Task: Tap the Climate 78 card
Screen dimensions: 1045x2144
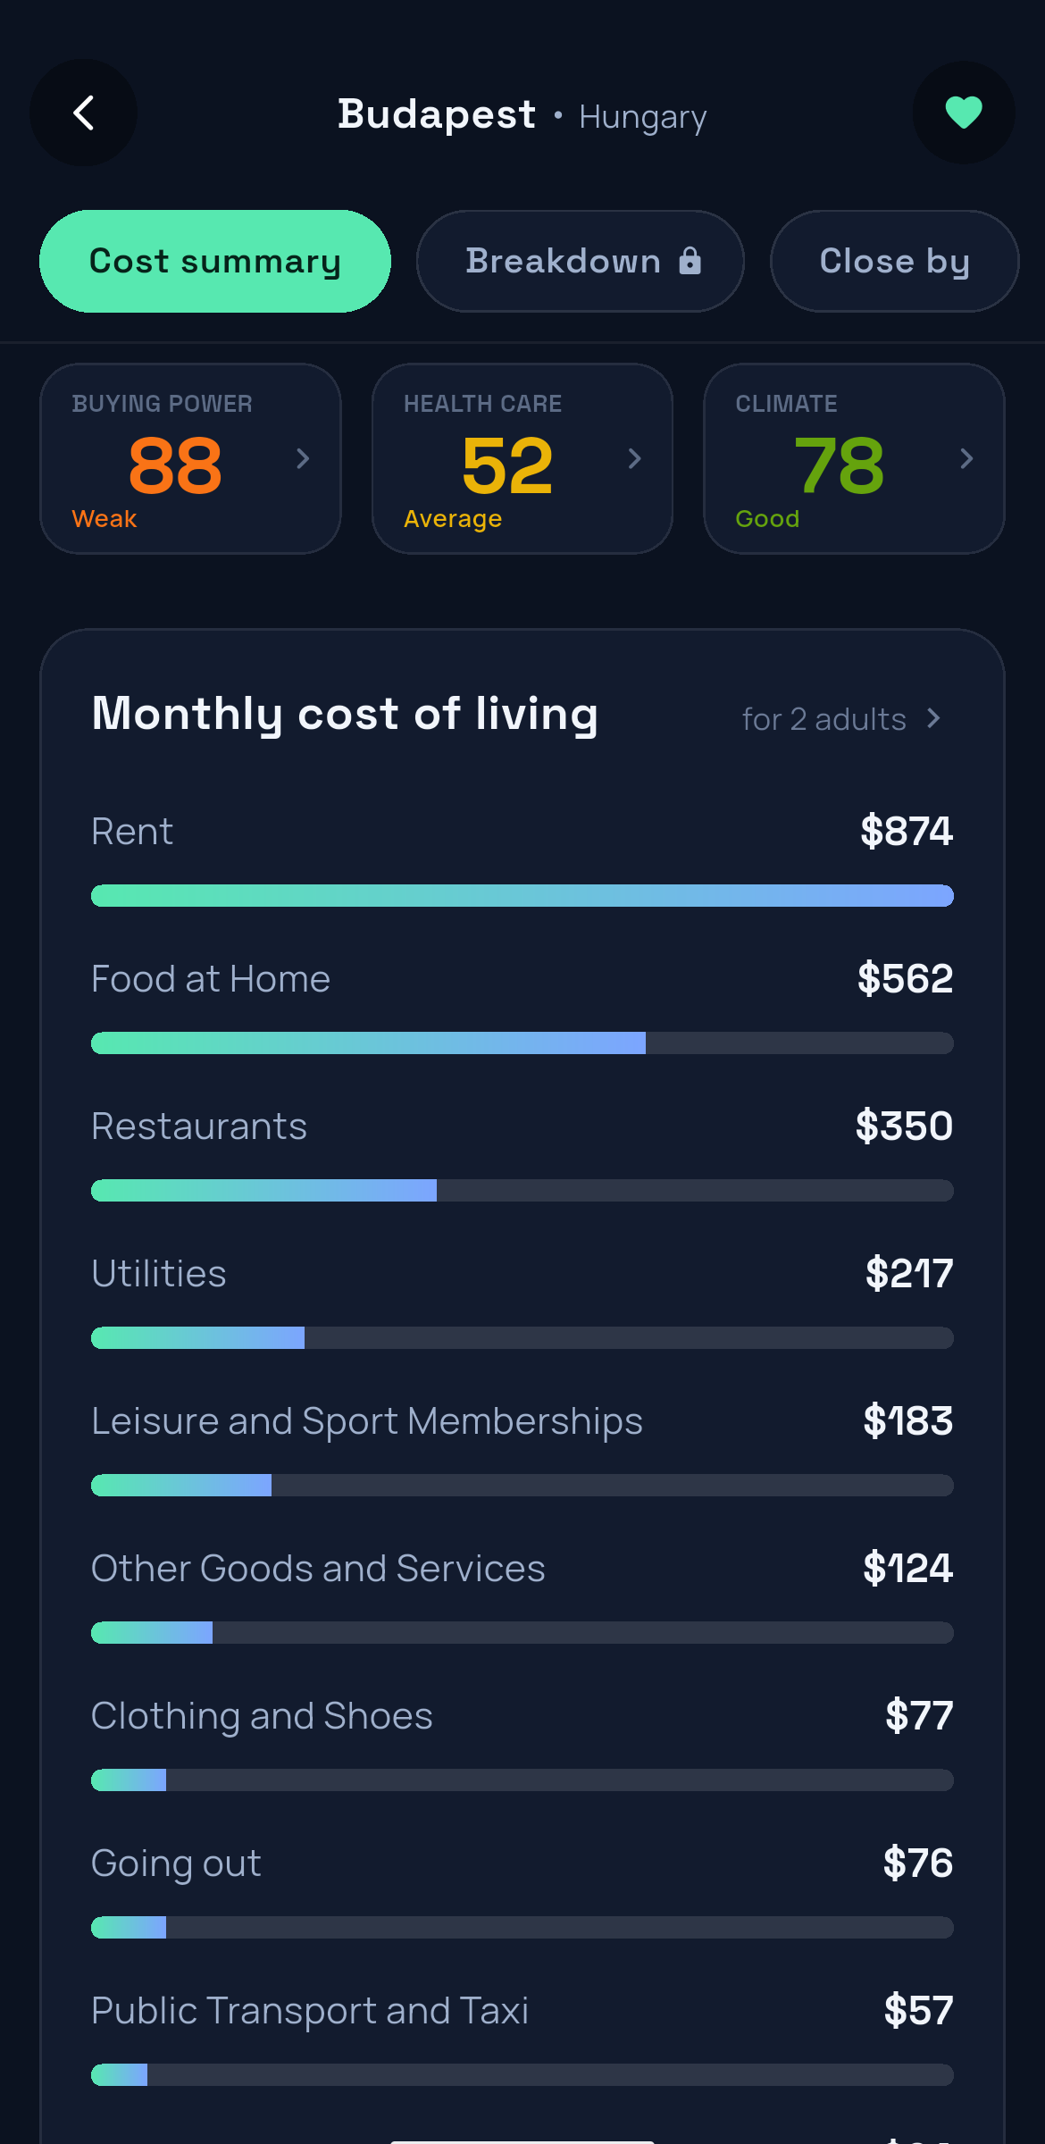Action: point(854,458)
